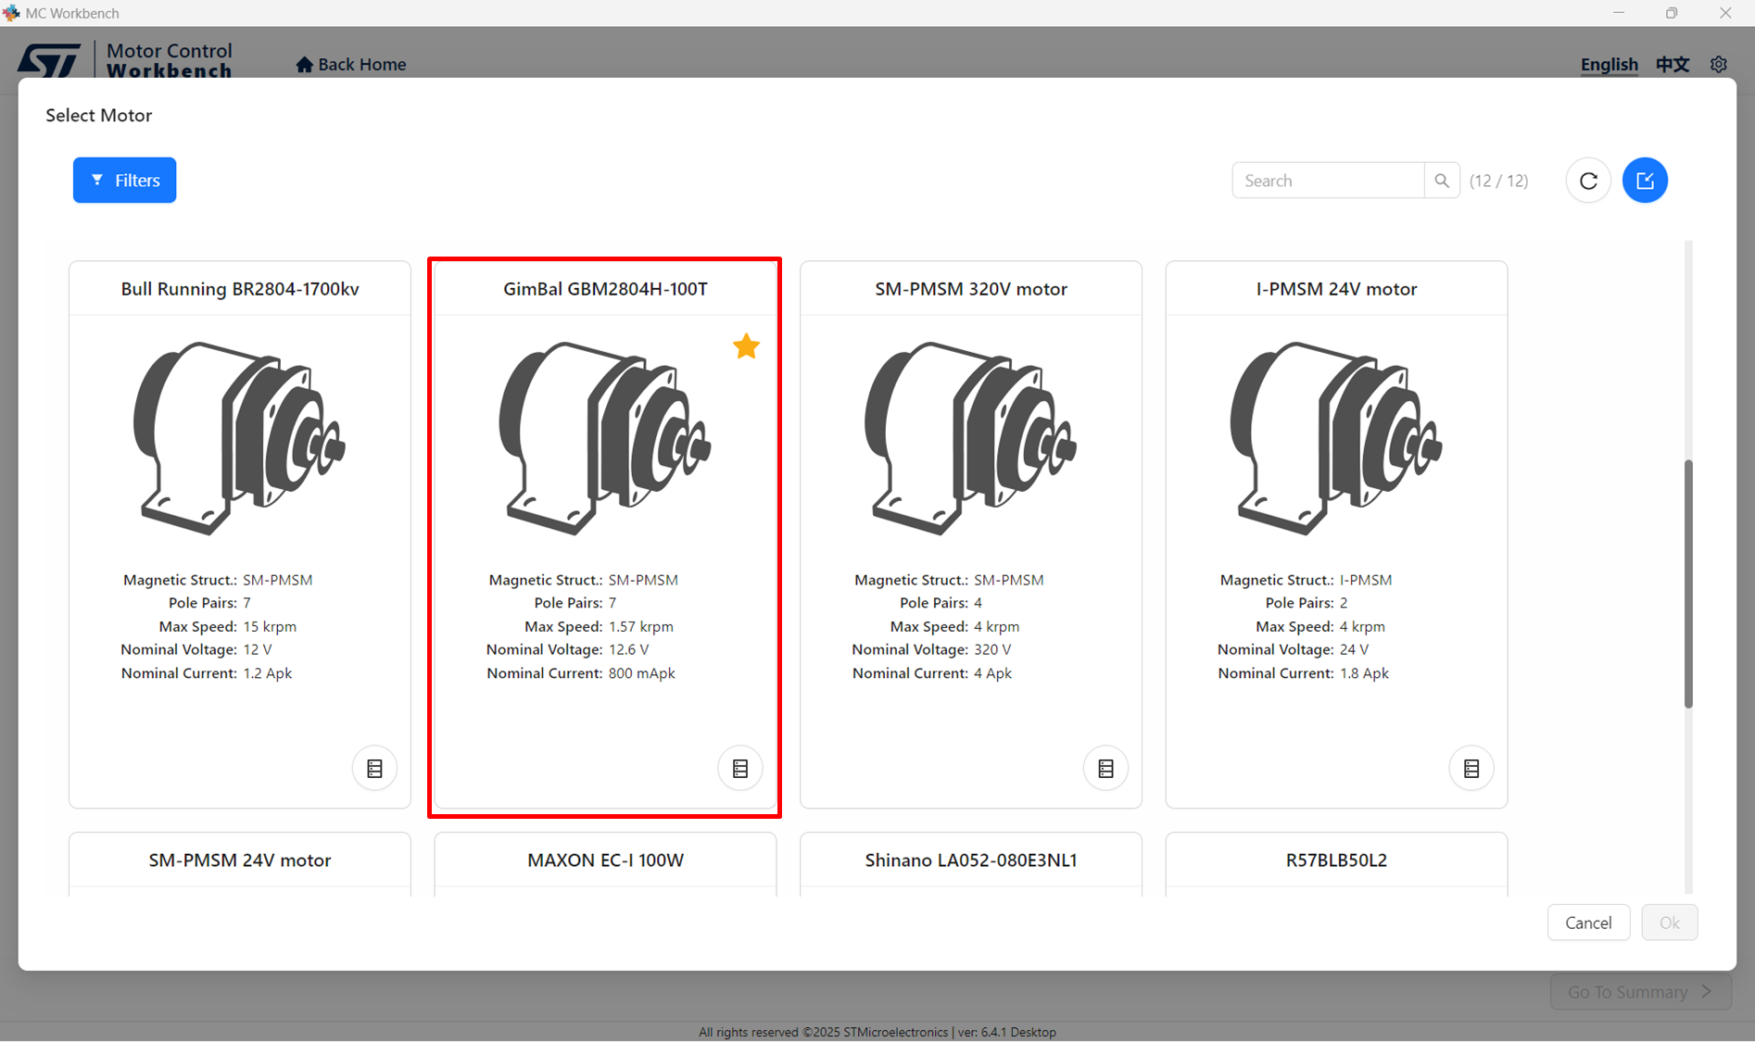Image resolution: width=1755 pixels, height=1042 pixels.
Task: Open details icon of I-PMSM 24V motor
Action: pyautogui.click(x=1471, y=768)
